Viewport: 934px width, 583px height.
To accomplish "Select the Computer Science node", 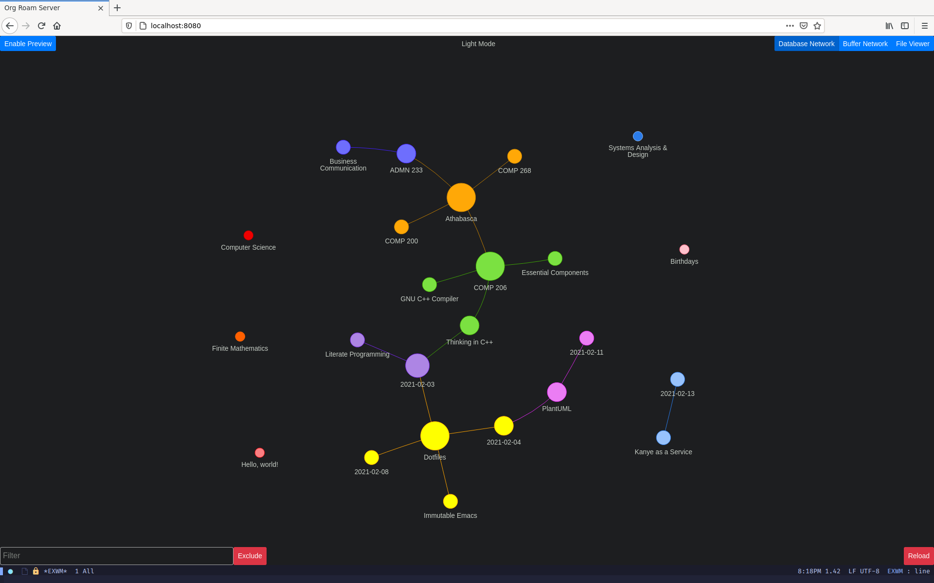I will click(248, 235).
